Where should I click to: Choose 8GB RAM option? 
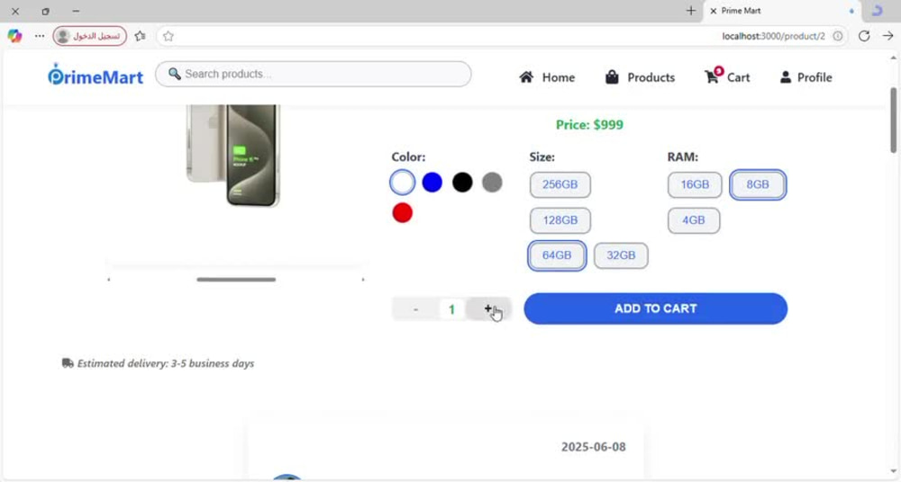(x=758, y=184)
